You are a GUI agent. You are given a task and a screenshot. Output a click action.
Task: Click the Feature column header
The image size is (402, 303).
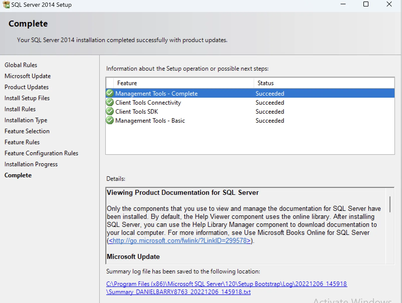(x=127, y=83)
